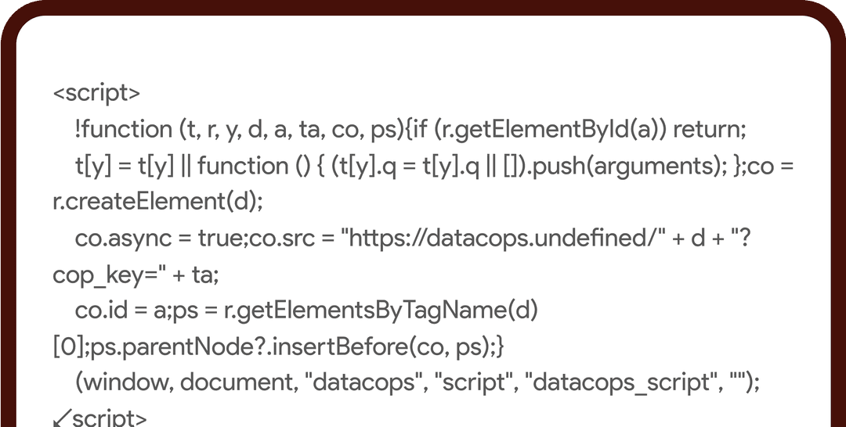Click the cop_key= text
The image size is (846, 427).
coord(103,275)
